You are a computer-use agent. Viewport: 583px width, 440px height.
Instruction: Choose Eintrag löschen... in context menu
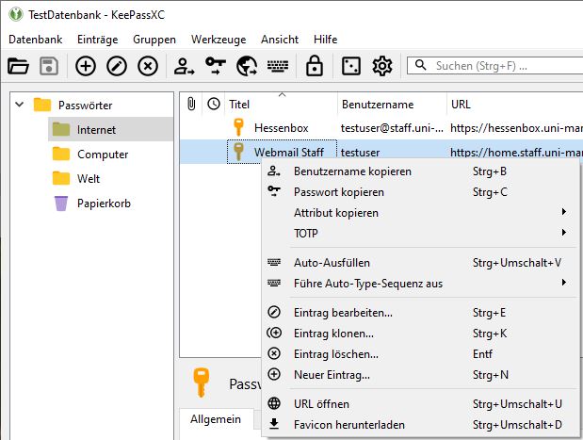tap(421, 354)
